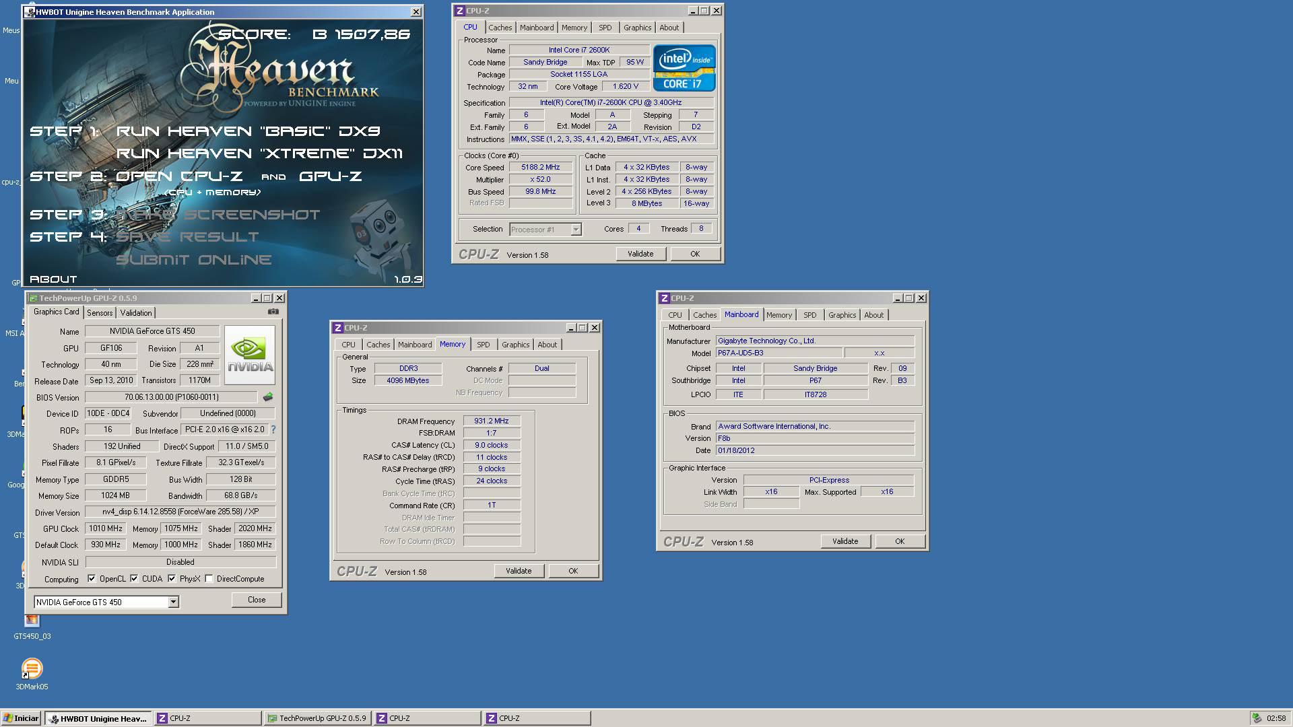Click Submit Online in Heaven app

coord(194,260)
